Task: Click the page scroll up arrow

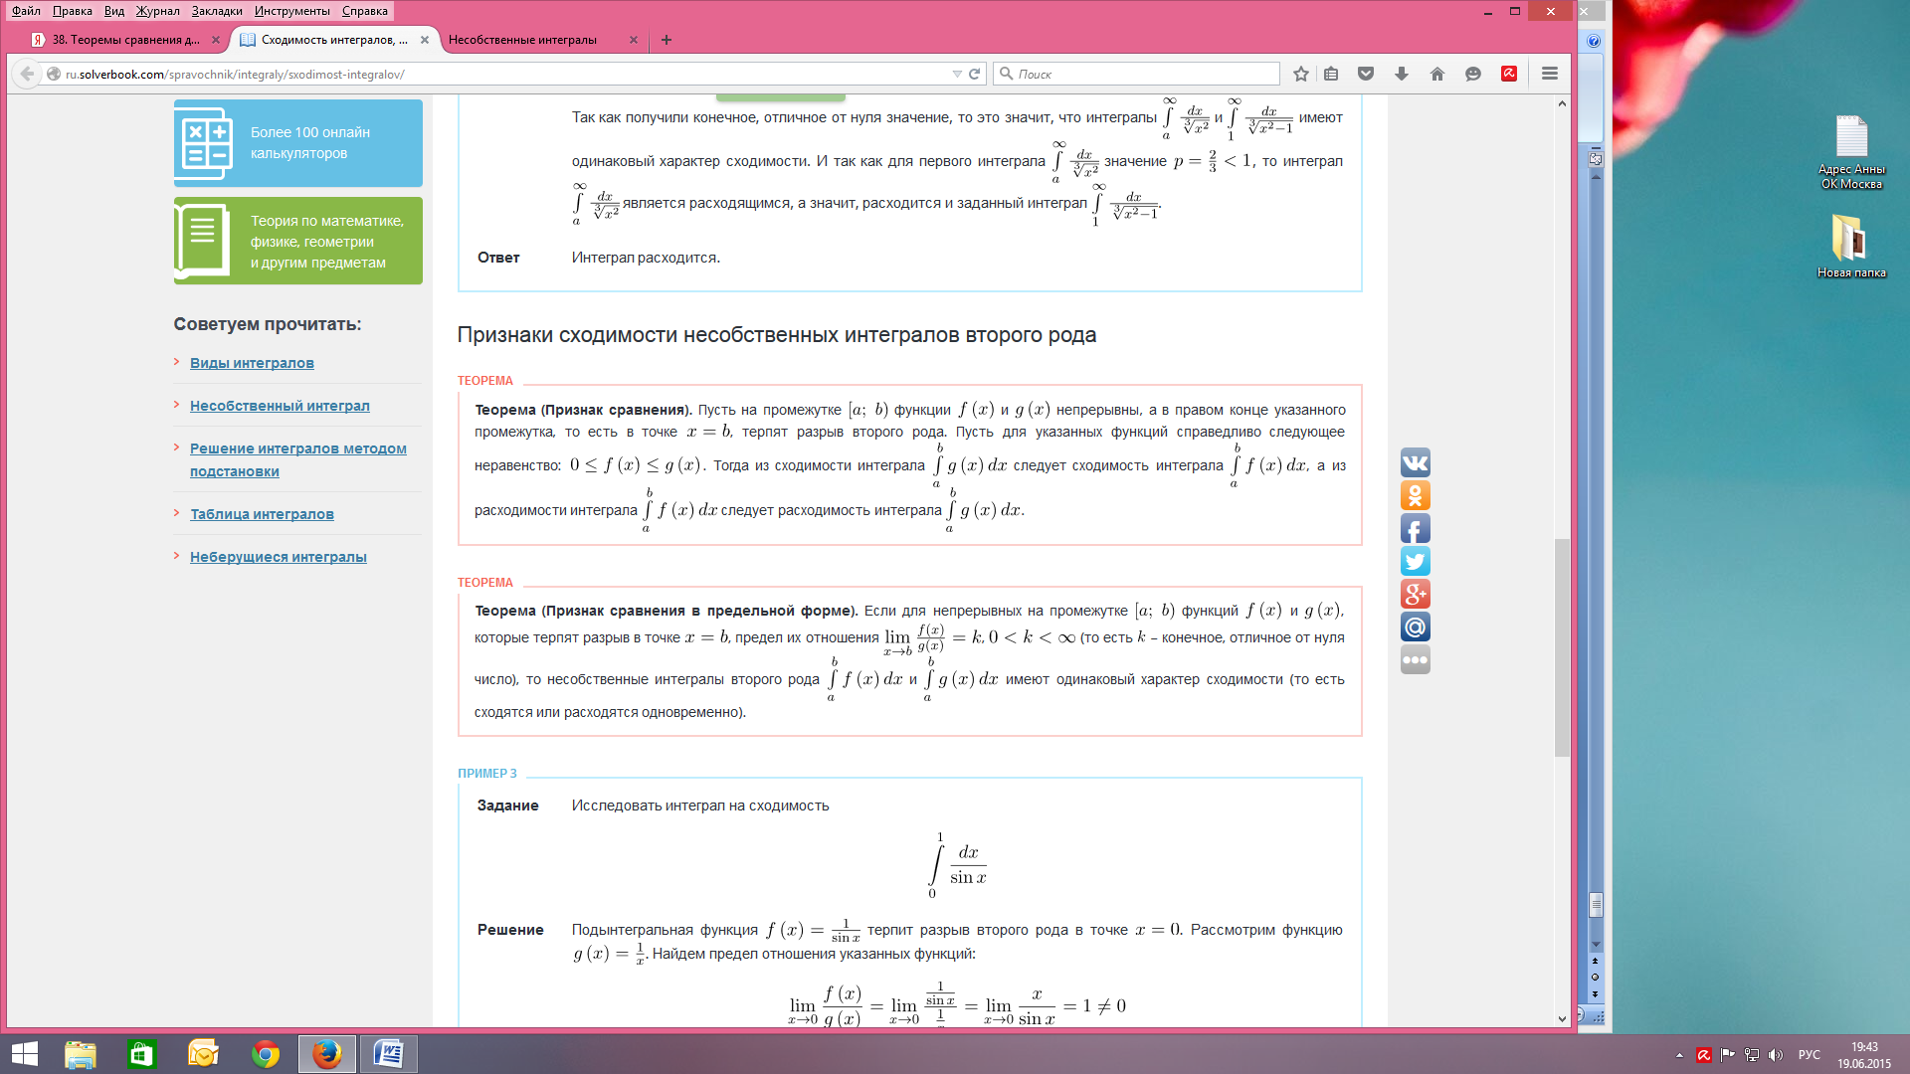Action: pos(1562,103)
